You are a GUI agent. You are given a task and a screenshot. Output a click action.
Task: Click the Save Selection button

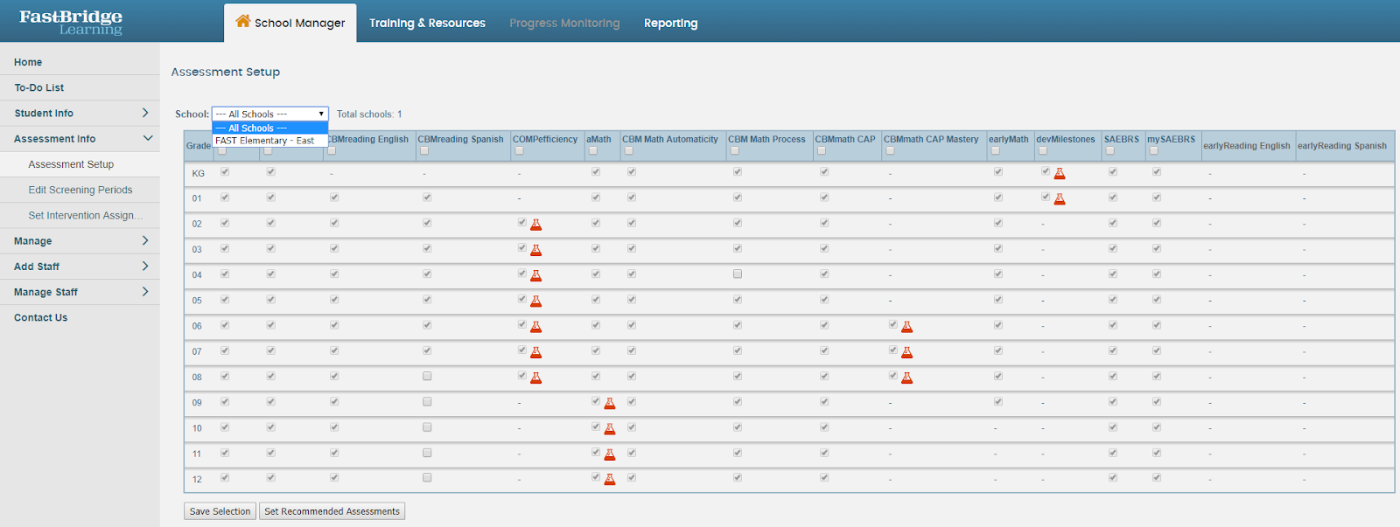(x=220, y=511)
